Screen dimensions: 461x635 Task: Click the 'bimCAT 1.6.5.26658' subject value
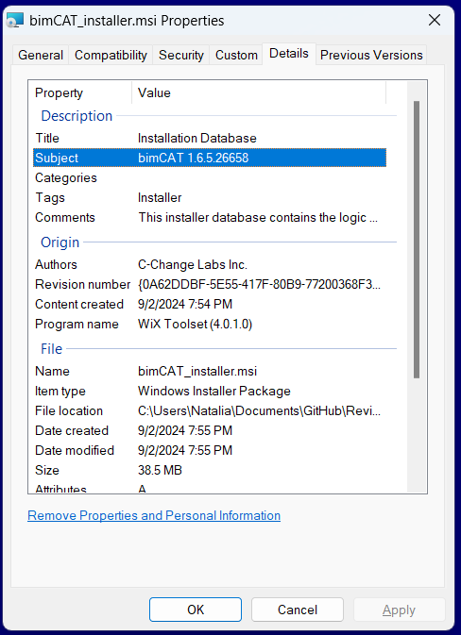point(193,158)
